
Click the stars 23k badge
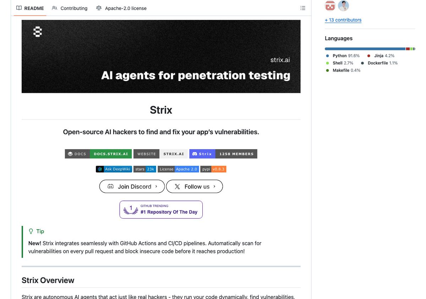pos(145,169)
